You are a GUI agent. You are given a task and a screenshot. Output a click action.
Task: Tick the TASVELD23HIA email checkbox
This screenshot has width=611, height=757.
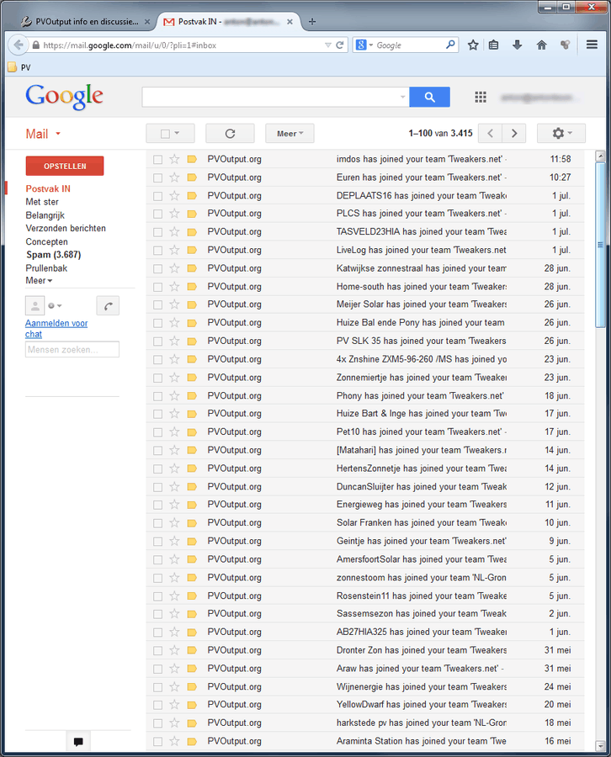click(x=157, y=232)
